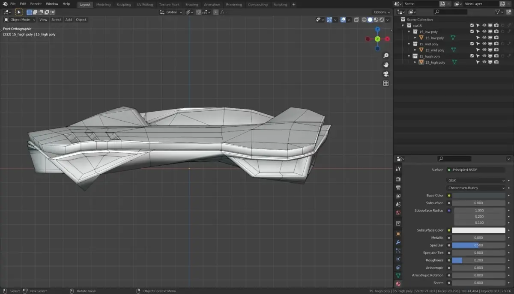Click the Specular 0.500 slider

click(478, 245)
